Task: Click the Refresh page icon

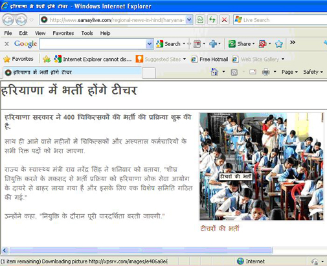Action: 212,20
